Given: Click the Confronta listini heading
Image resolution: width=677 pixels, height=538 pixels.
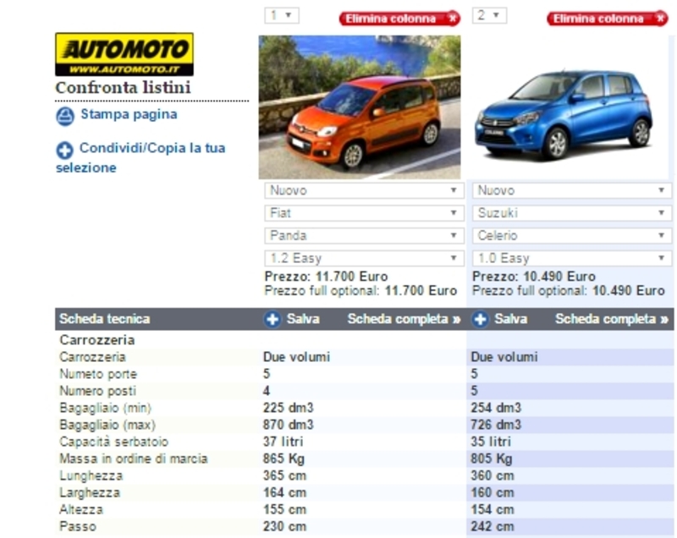Looking at the screenshot, I should pos(123,88).
